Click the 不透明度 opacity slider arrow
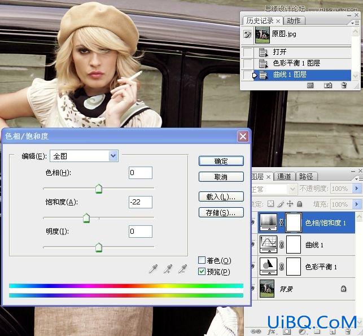Screen dimensions: 363x336 tap(357, 189)
